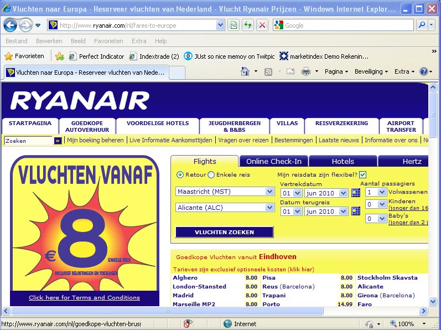Open the Maastricht (MST) departure dropdown
The height and width of the screenshot is (330, 441).
point(225,192)
